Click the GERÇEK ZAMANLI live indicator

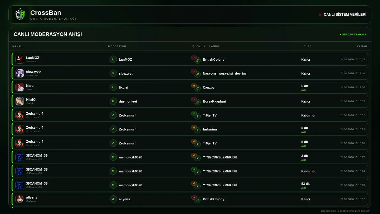pyautogui.click(x=353, y=34)
